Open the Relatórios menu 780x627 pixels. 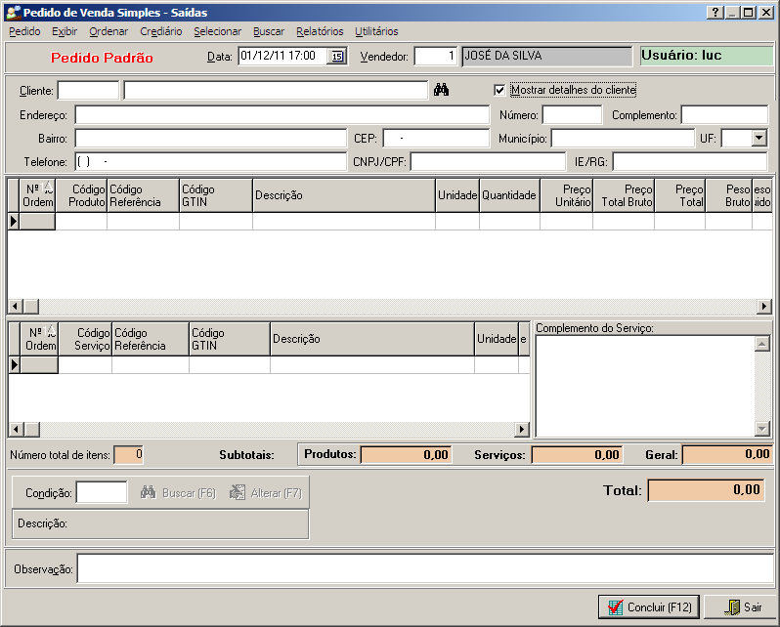pyautogui.click(x=320, y=31)
